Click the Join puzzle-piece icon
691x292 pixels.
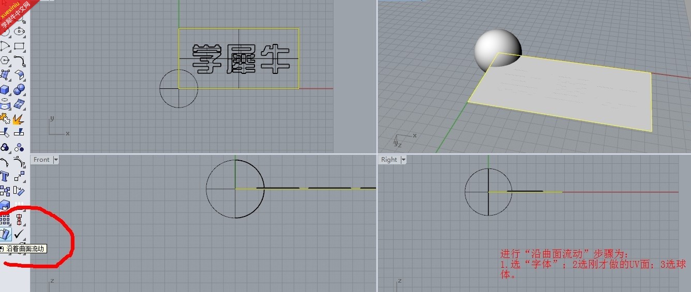point(5,119)
